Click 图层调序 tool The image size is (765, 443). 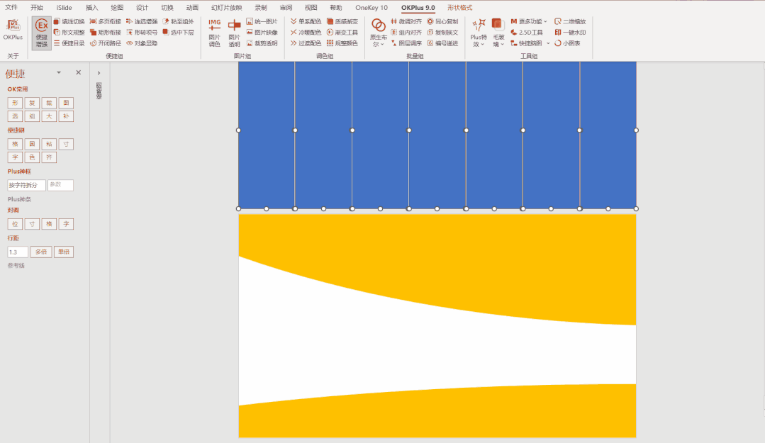(x=406, y=43)
